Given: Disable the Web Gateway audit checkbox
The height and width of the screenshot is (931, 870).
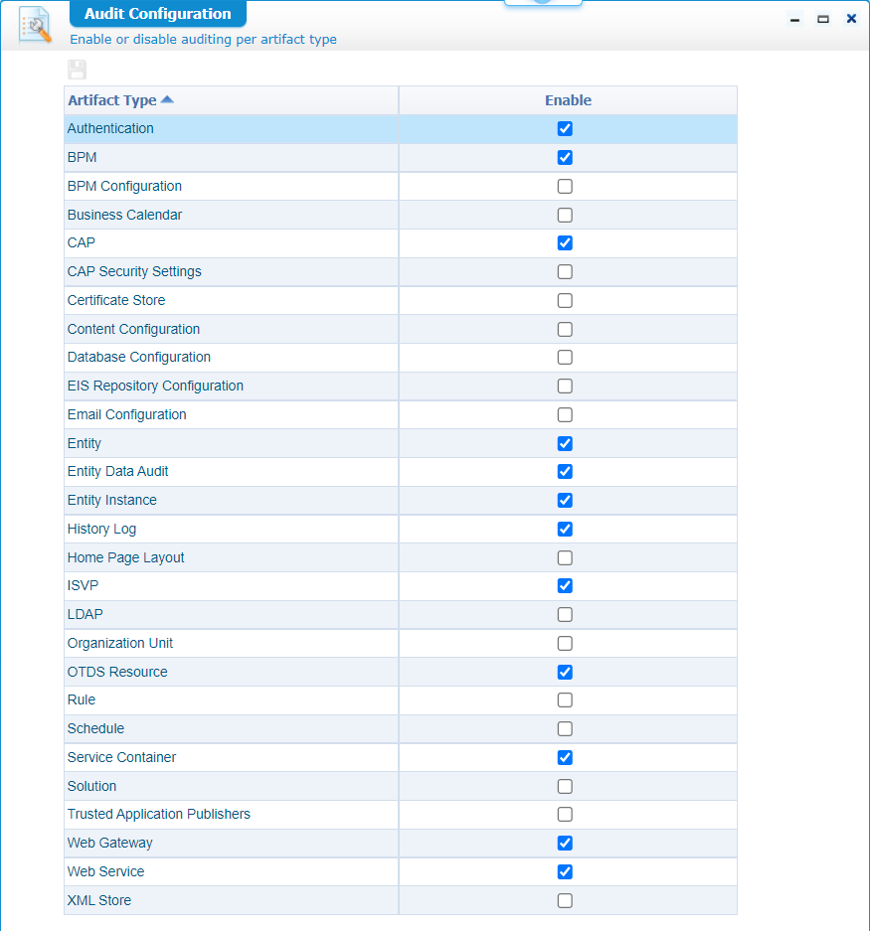Looking at the screenshot, I should 565,844.
